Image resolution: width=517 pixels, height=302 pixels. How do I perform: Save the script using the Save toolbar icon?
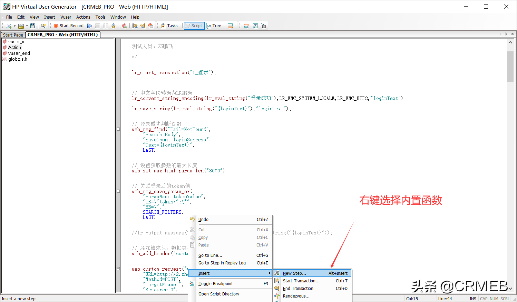[x=33, y=26]
